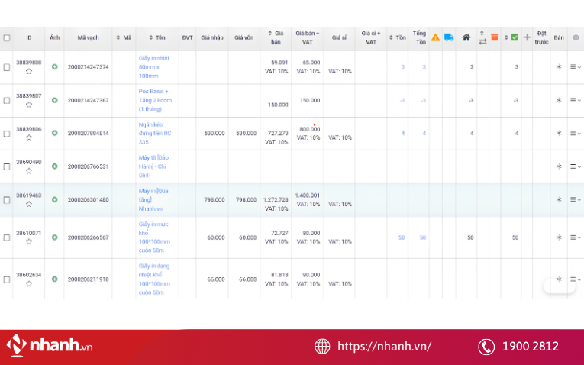The height and width of the screenshot is (365, 584).
Task: Click green plus image icon for barcode 2000207884814
Action: coord(55,133)
